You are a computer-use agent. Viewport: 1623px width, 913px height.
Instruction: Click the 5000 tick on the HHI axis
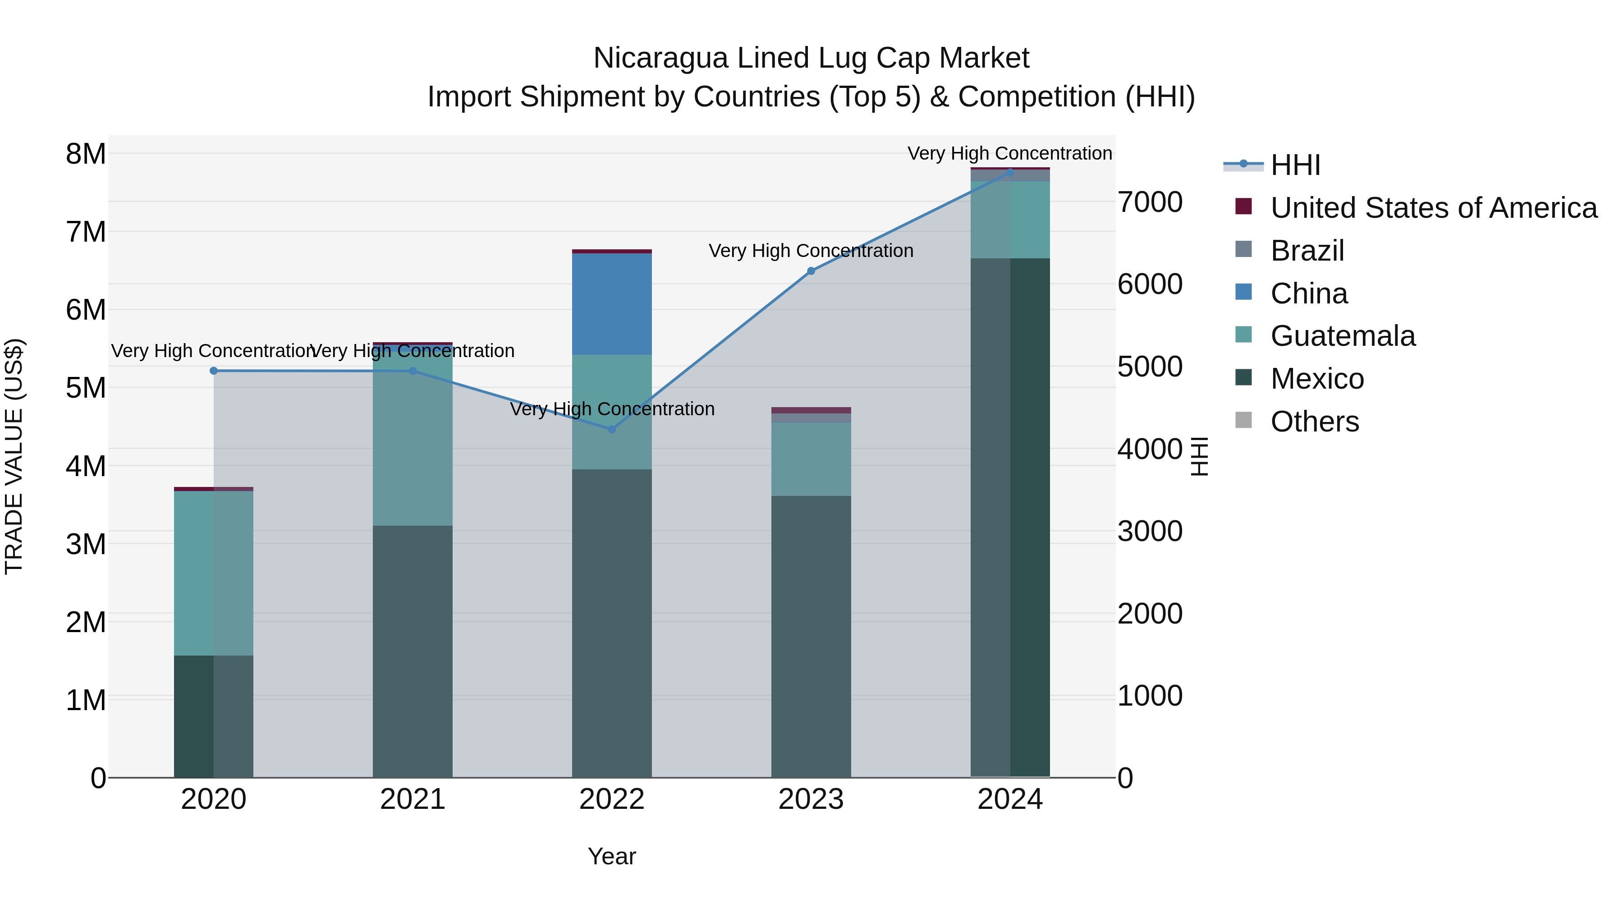pyautogui.click(x=1150, y=367)
